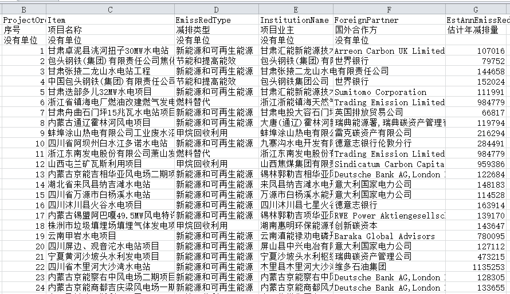Select the value 959386
Image resolution: width=510 pixels, height=294 pixels.
pos(476,164)
